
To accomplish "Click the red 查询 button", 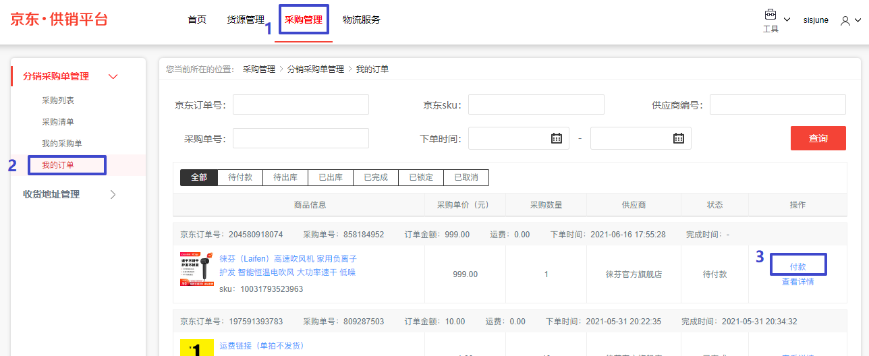I will coord(818,138).
